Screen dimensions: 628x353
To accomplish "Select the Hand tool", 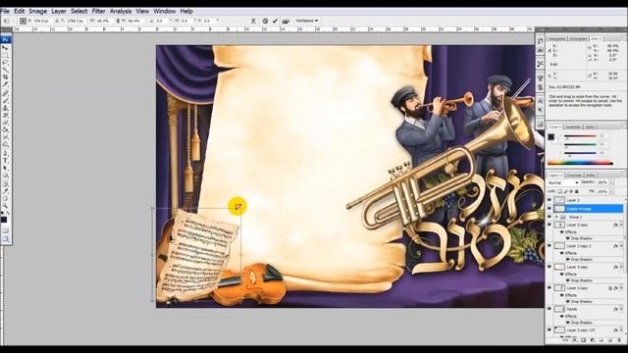I will tap(6, 198).
